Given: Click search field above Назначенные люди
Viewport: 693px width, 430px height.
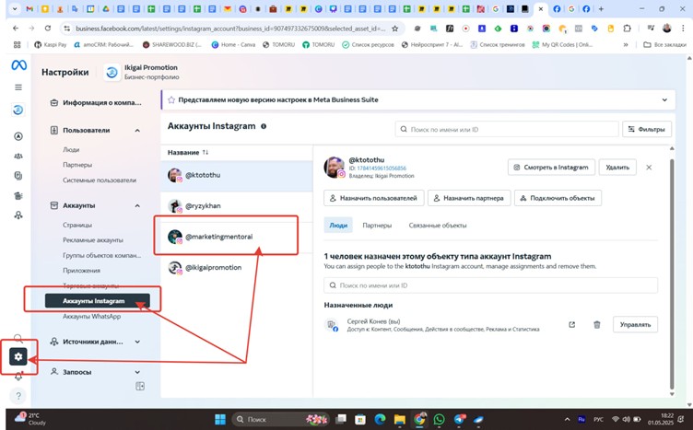Looking at the screenshot, I should [x=490, y=285].
